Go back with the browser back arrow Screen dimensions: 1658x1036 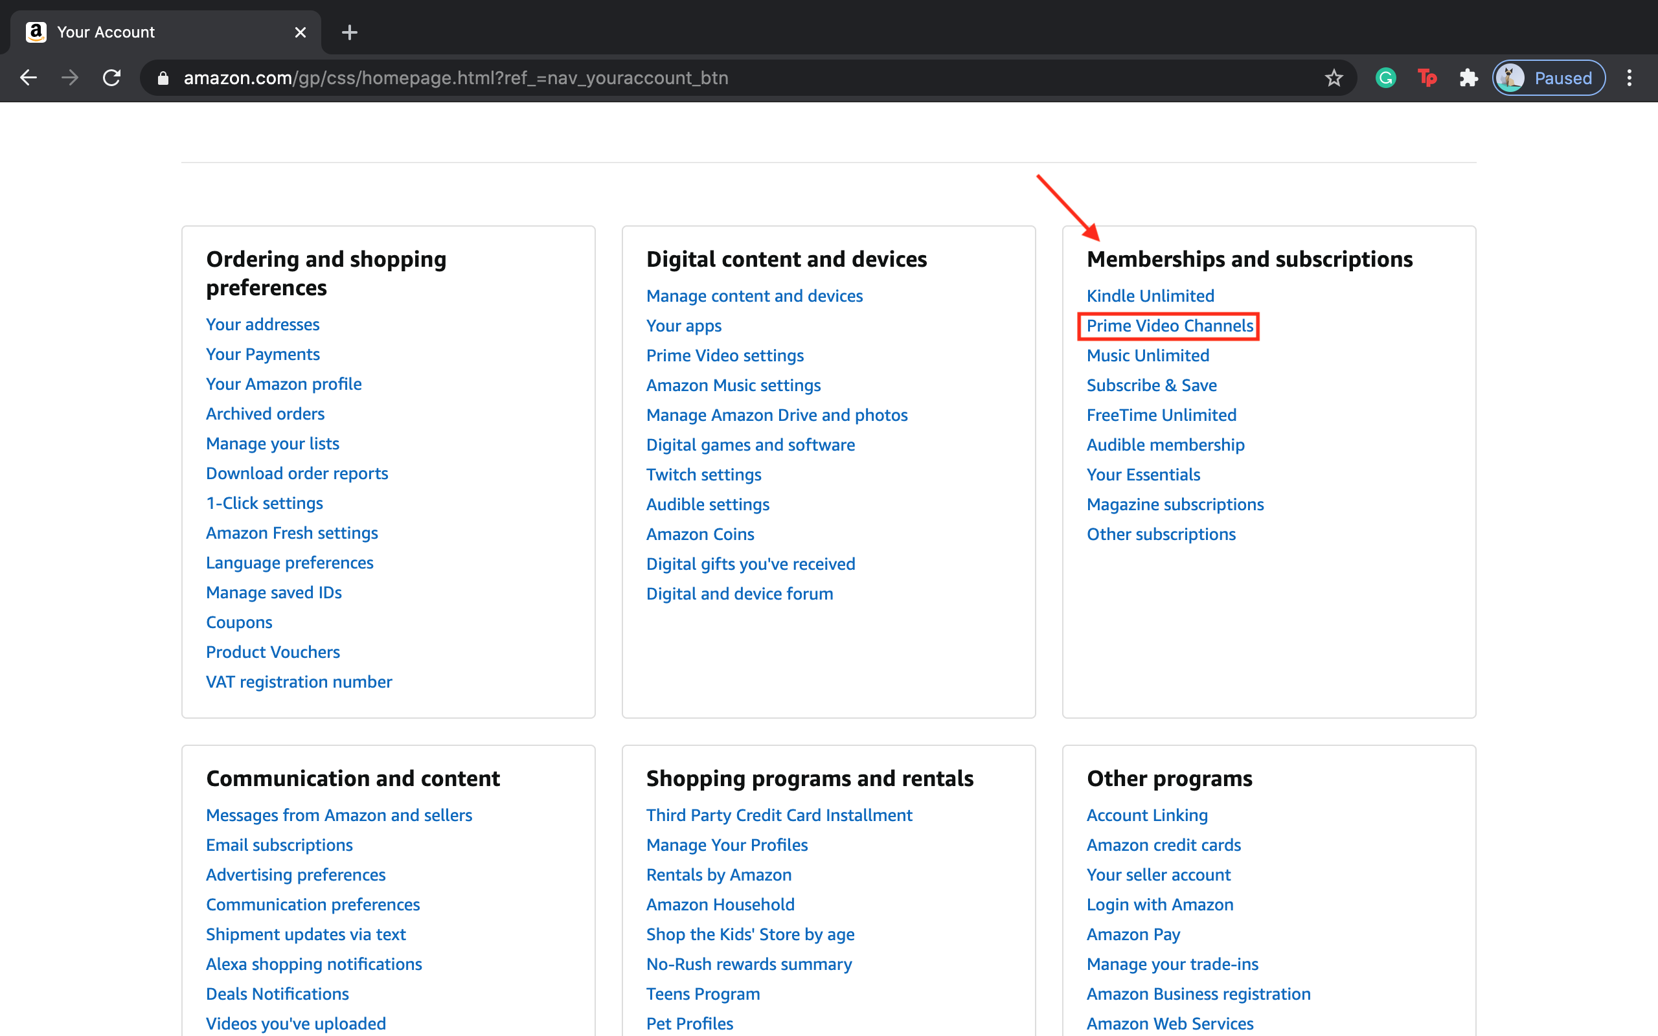tap(28, 78)
